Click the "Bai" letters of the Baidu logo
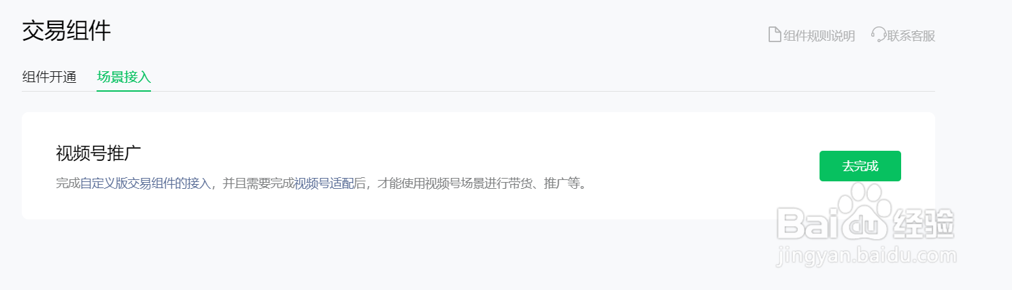Image resolution: width=1012 pixels, height=290 pixels. [x=808, y=223]
